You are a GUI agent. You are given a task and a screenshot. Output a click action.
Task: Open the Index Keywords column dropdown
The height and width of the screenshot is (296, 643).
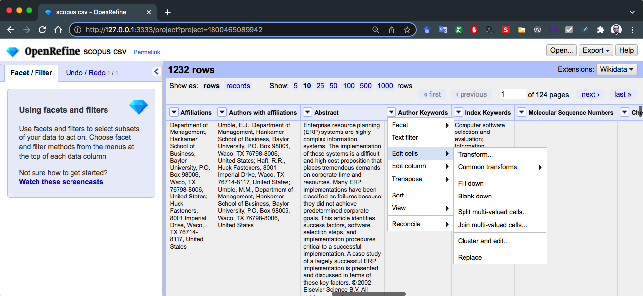[458, 112]
